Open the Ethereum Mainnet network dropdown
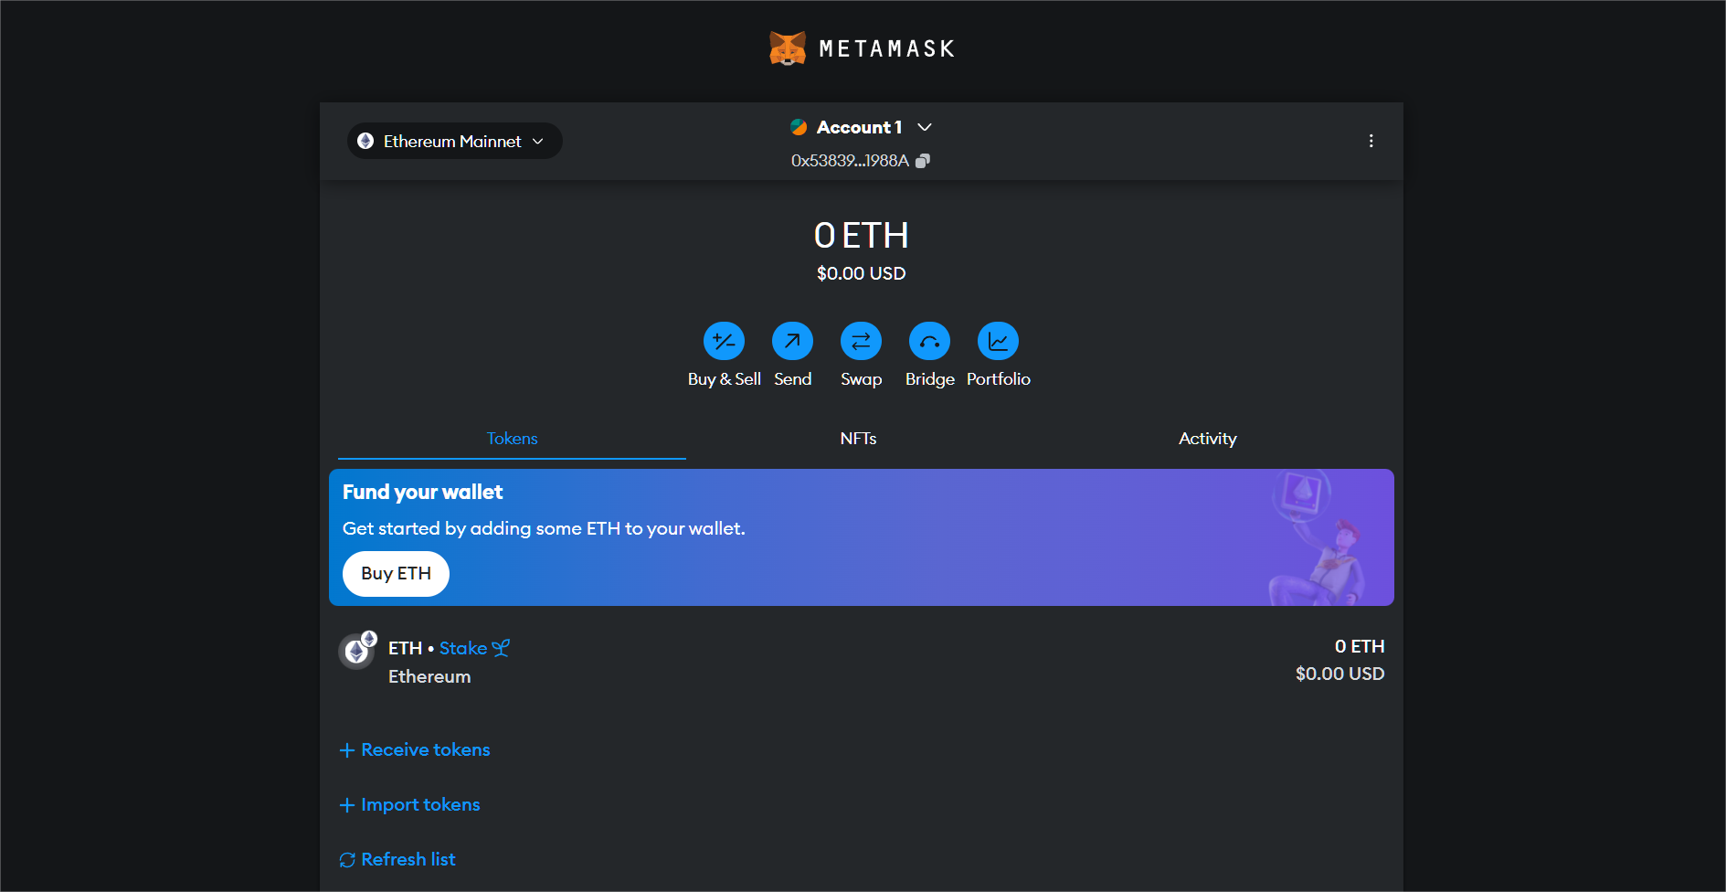Viewport: 1726px width, 892px height. pyautogui.click(x=454, y=141)
